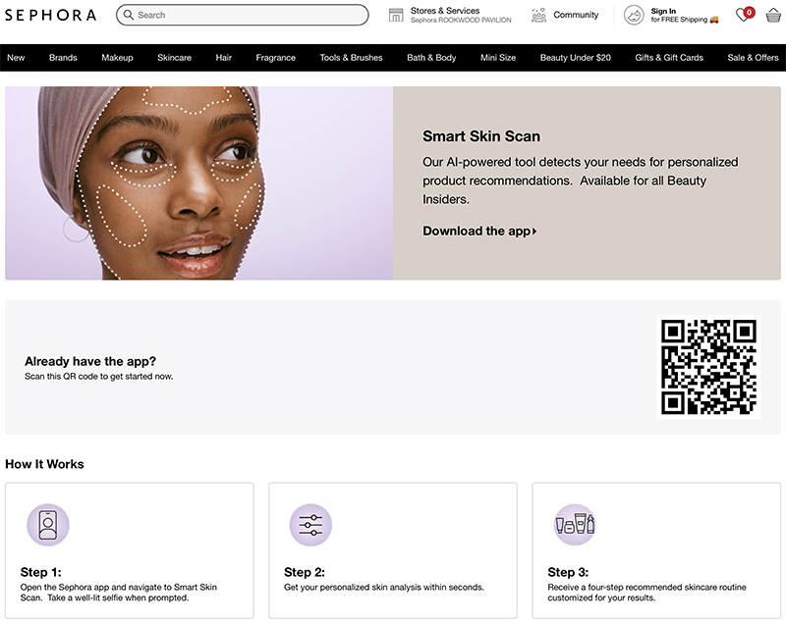Open the Hair menu
786x623 pixels.
[x=224, y=58]
